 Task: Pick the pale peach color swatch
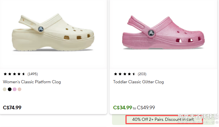pyautogui.click(x=19, y=89)
